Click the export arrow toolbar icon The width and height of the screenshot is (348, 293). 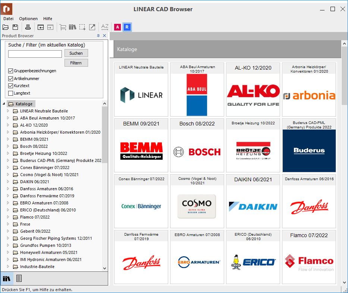point(92,27)
